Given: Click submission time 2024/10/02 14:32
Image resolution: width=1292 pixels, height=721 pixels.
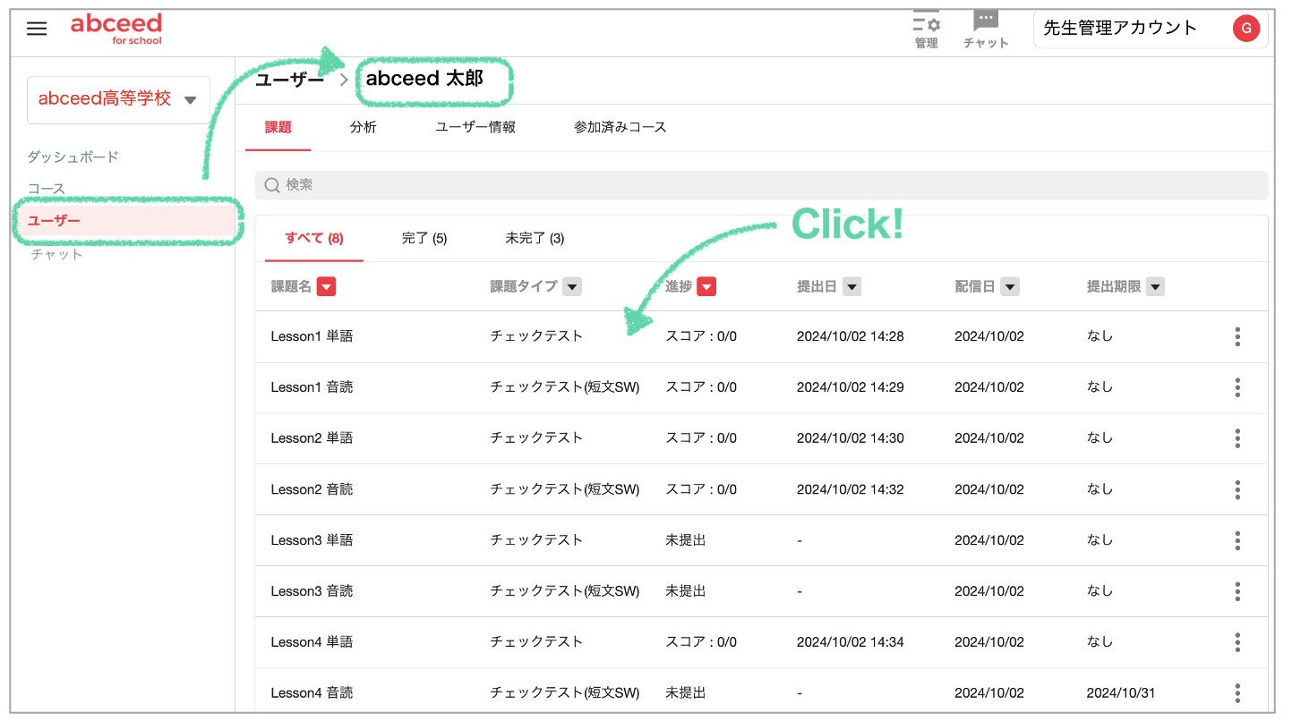Looking at the screenshot, I should click(851, 489).
